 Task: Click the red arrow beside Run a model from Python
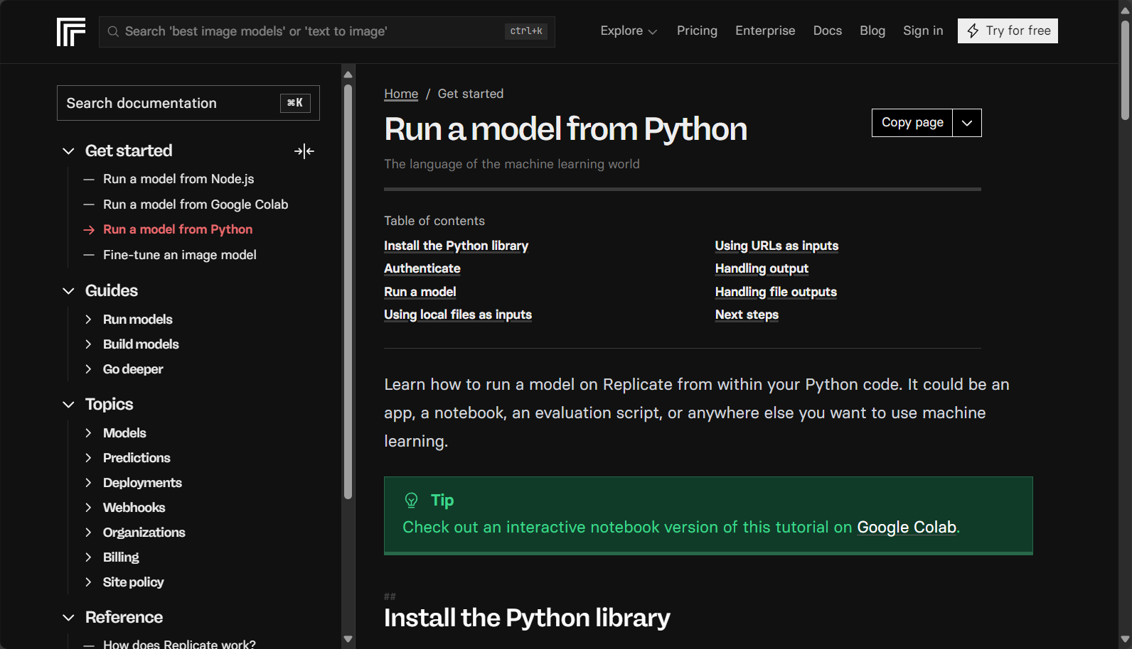pos(89,229)
